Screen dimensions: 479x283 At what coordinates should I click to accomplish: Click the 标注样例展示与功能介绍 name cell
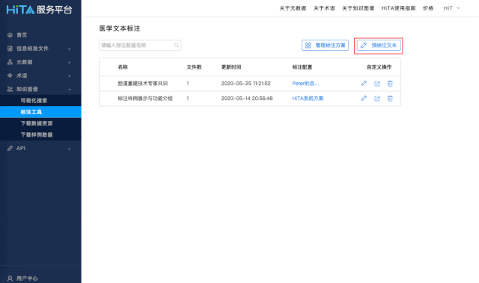pos(145,99)
